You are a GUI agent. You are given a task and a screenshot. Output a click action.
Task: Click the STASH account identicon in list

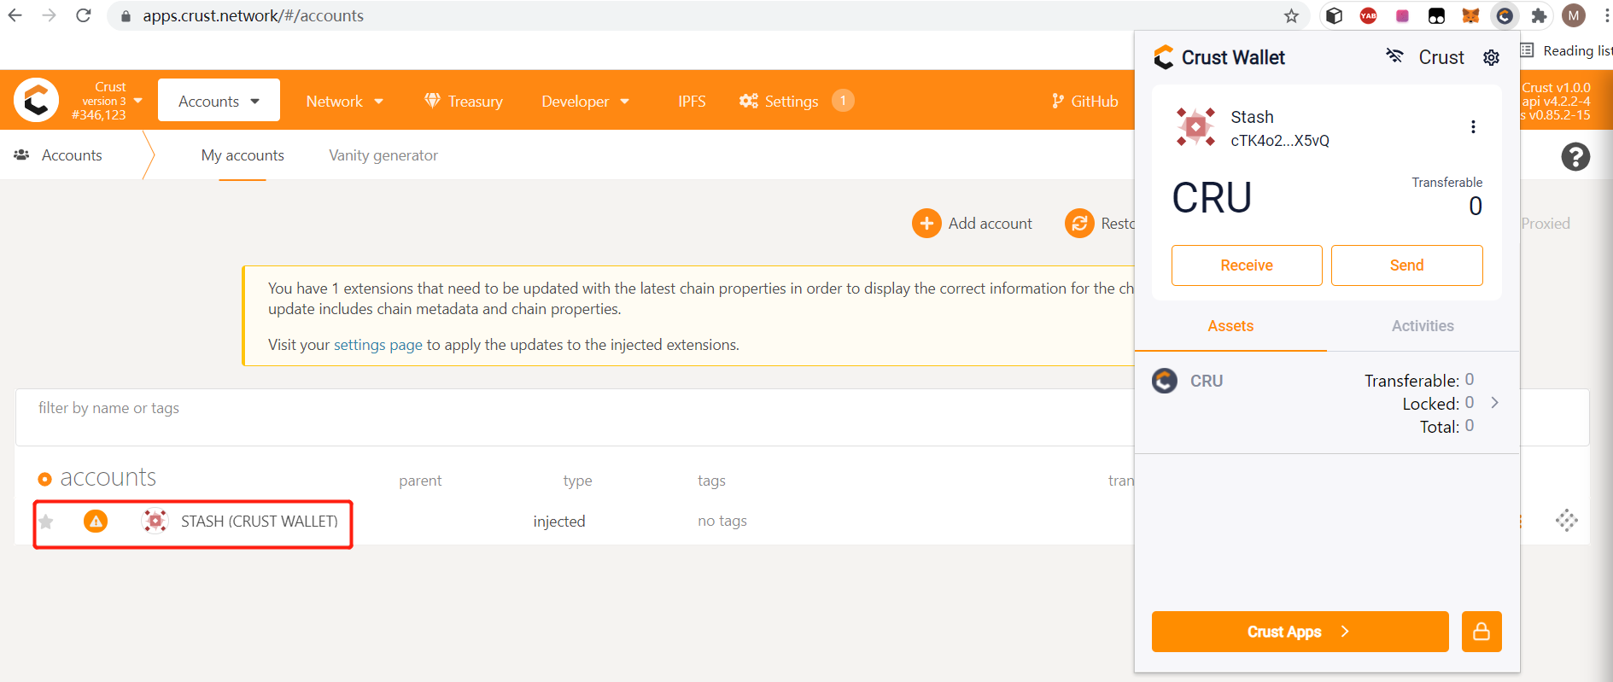pyautogui.click(x=155, y=521)
